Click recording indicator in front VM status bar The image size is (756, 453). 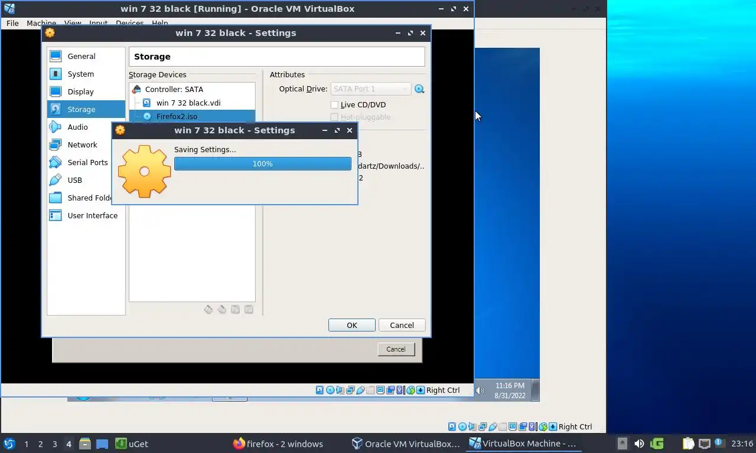point(390,390)
